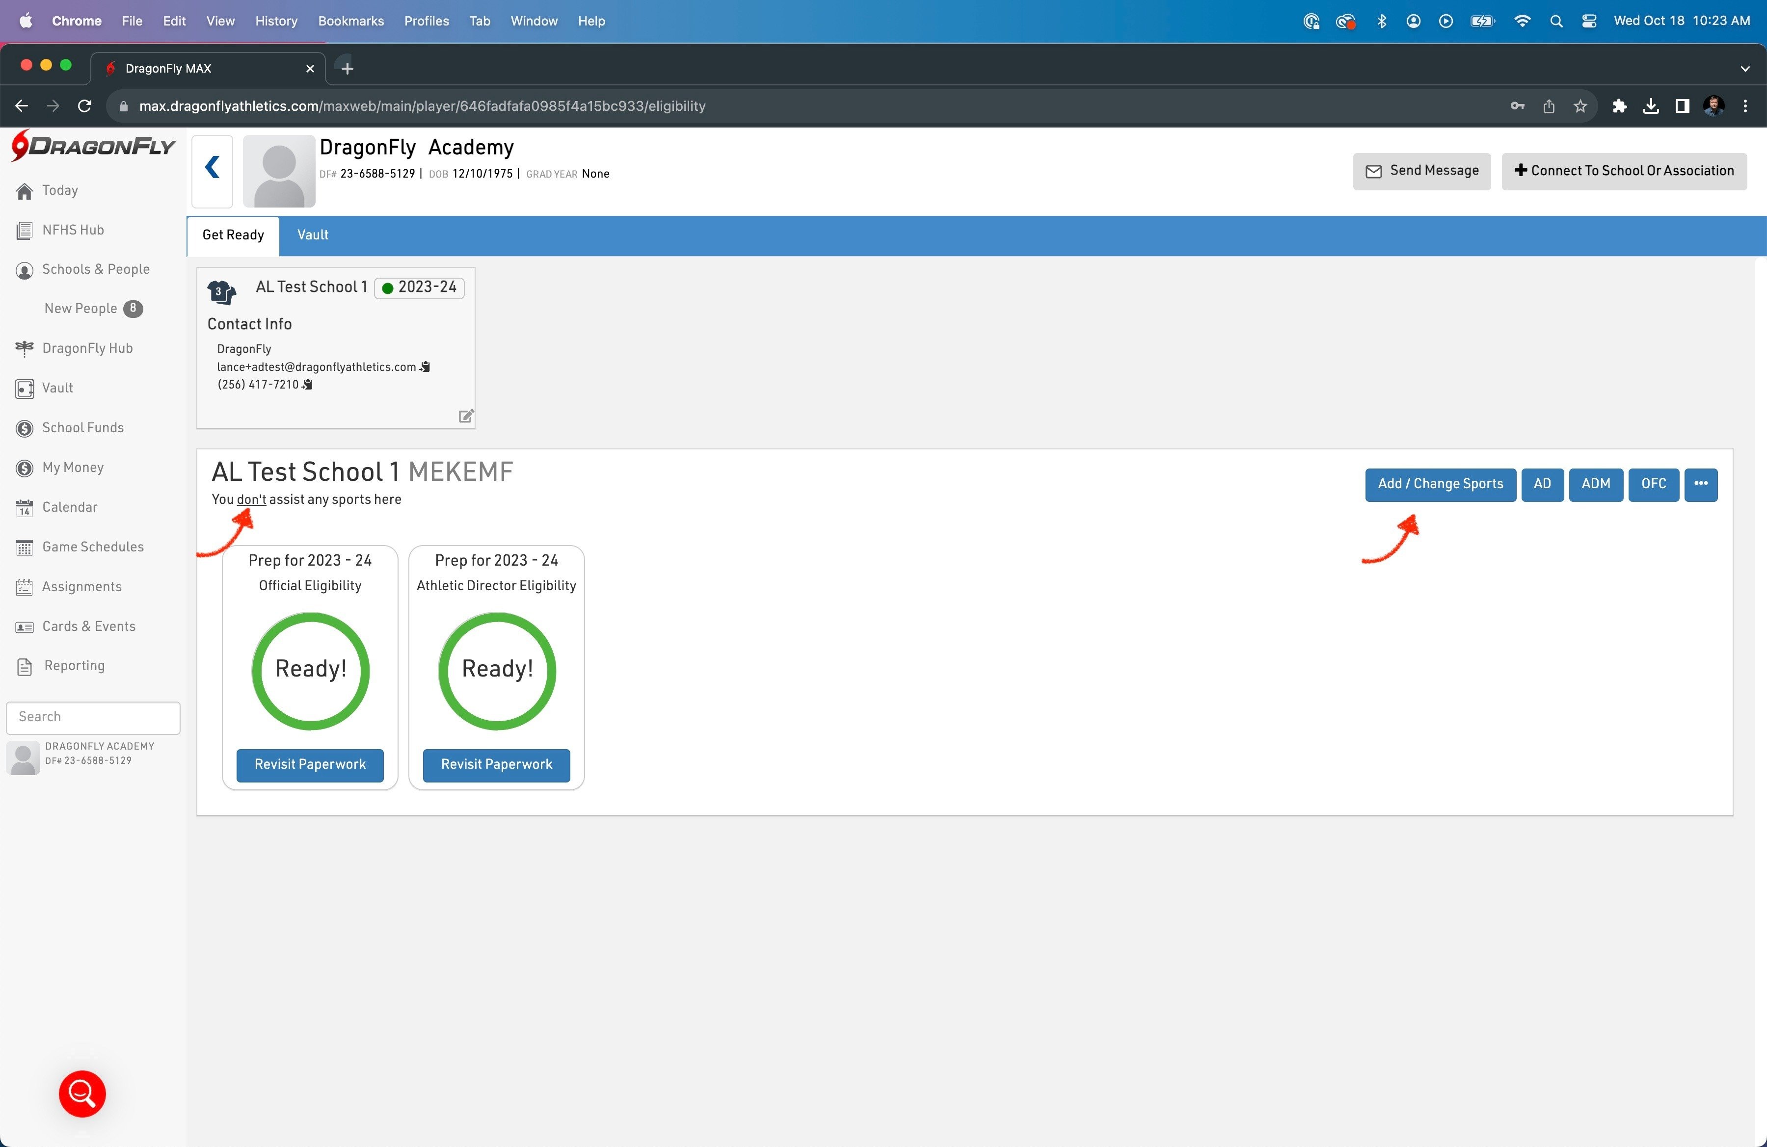Copy the phone number via clipboard icon

coord(307,384)
